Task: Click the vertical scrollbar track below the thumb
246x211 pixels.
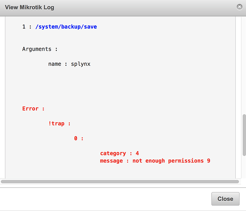Action: click(244, 167)
